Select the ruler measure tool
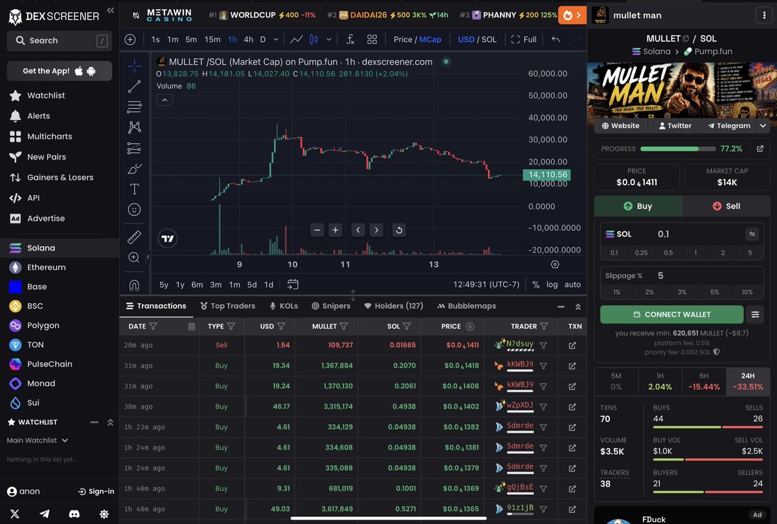This screenshot has height=524, width=777. pyautogui.click(x=134, y=237)
